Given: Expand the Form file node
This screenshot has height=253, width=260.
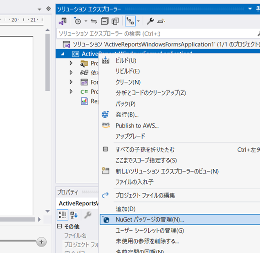Looking at the screenshot, I should (x=71, y=82).
